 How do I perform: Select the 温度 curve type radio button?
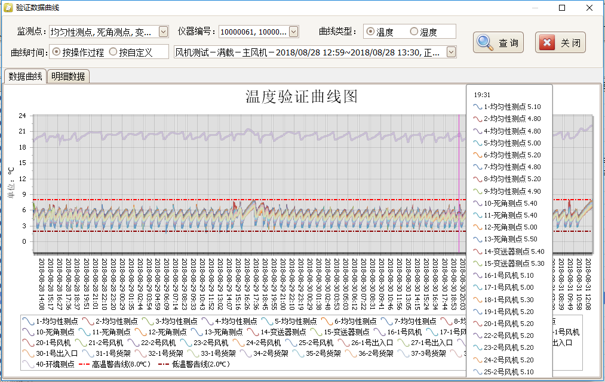[x=370, y=32]
